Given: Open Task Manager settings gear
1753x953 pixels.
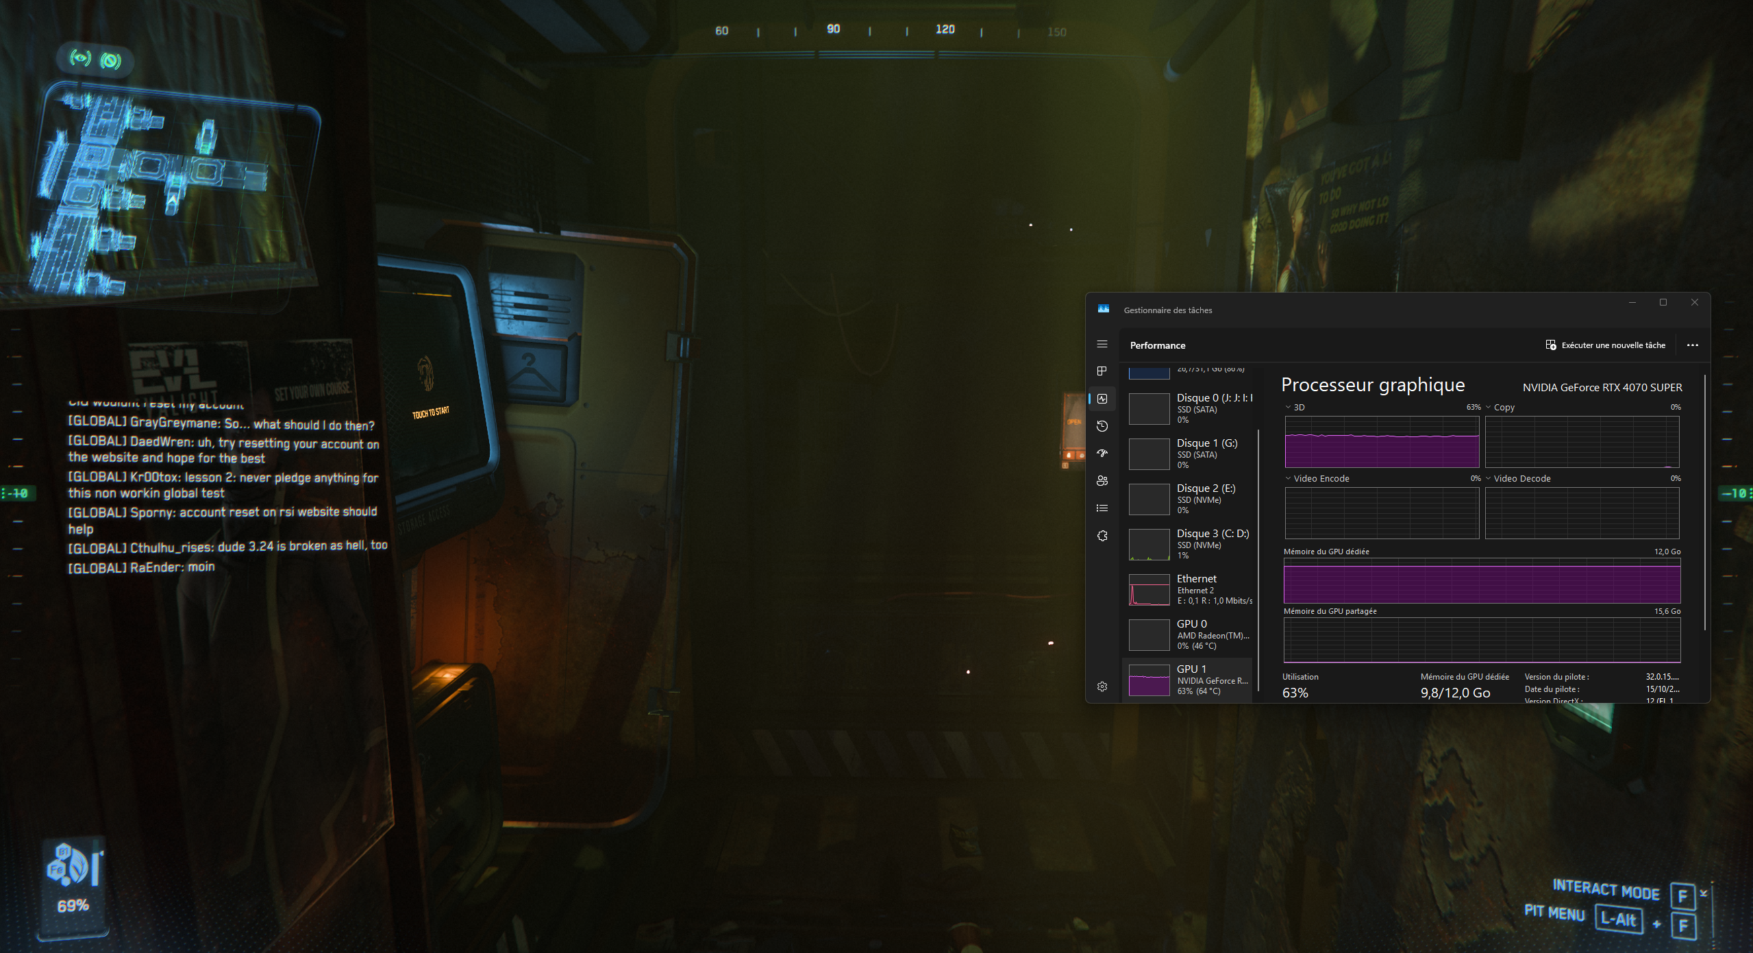Looking at the screenshot, I should point(1102,686).
